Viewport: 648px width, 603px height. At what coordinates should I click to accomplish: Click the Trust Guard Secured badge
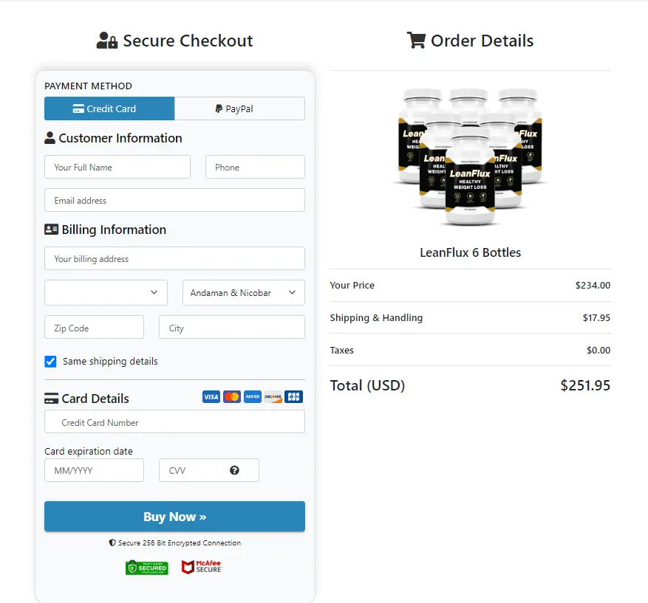tap(146, 567)
